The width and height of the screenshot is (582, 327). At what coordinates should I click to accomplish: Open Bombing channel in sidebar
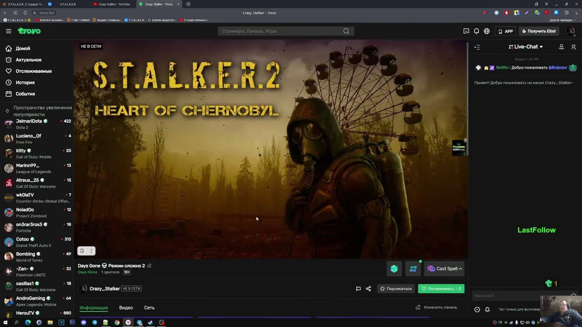[37, 257]
